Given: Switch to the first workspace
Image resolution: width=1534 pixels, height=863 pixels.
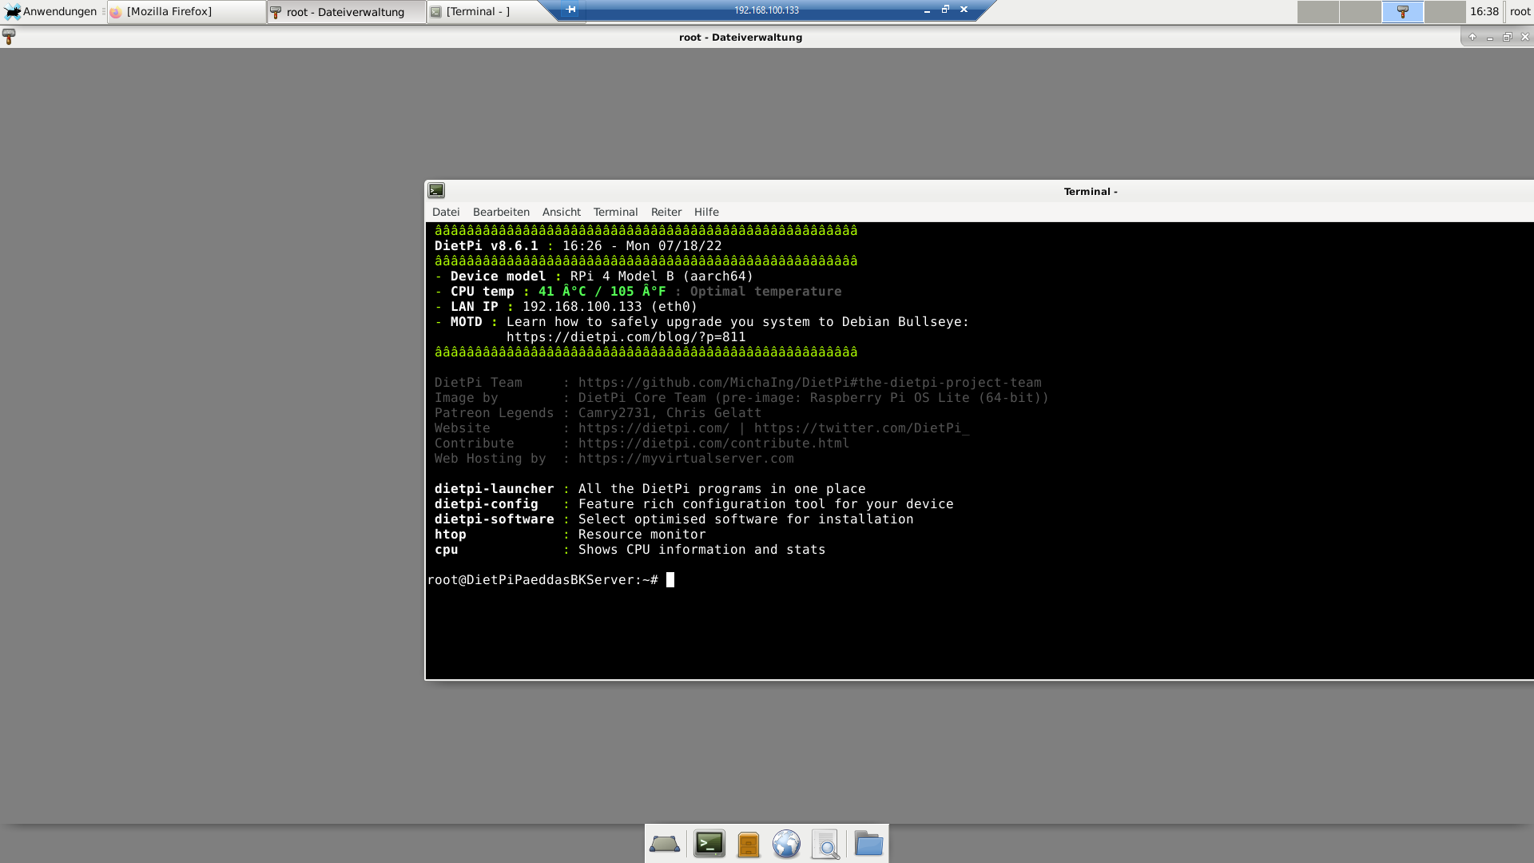Looking at the screenshot, I should (x=1317, y=12).
